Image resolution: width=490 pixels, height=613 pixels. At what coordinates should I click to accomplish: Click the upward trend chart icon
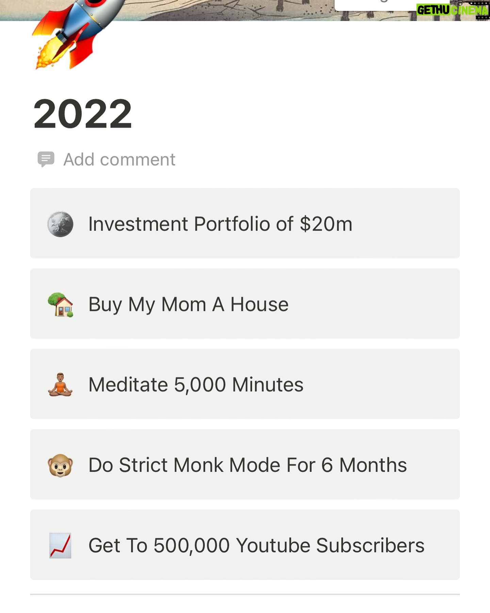[60, 546]
